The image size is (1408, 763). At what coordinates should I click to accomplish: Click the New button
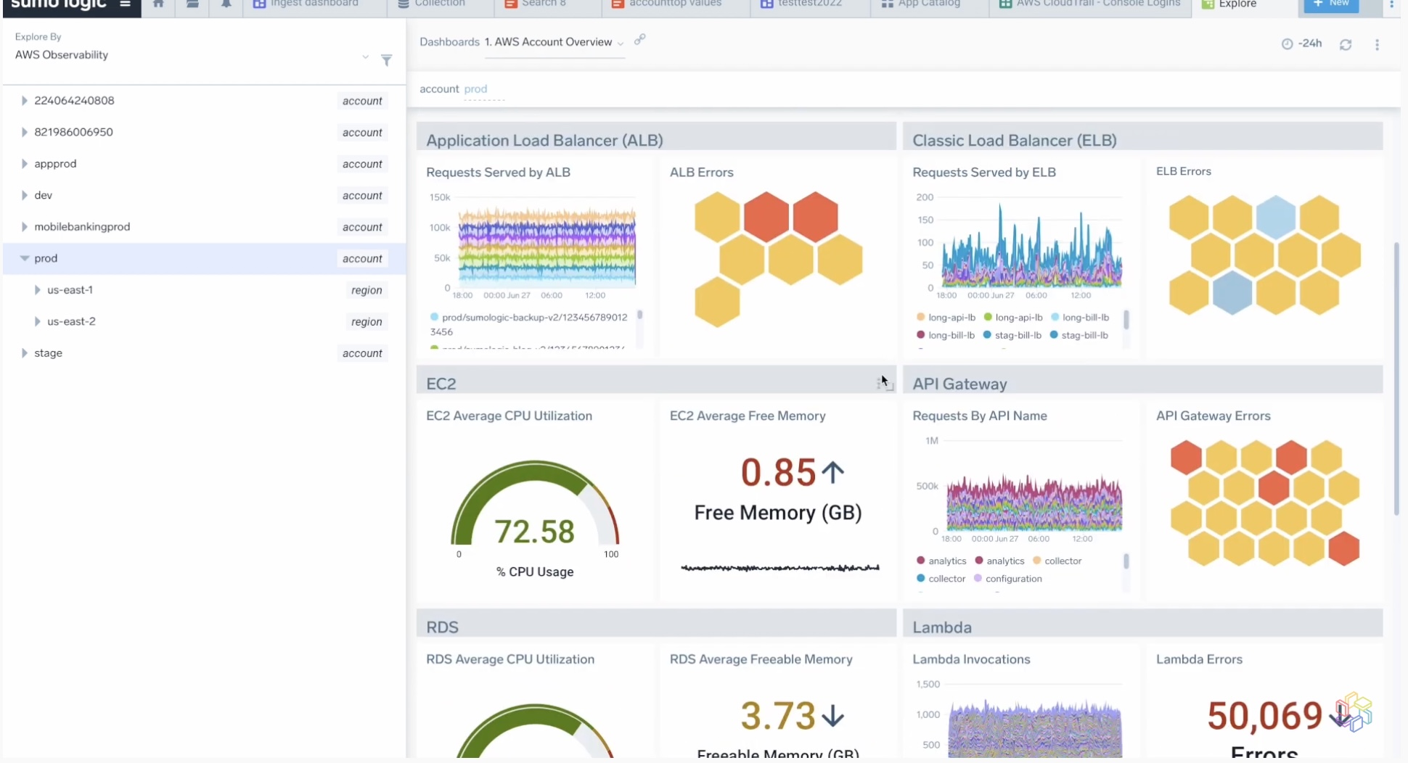[x=1331, y=4]
